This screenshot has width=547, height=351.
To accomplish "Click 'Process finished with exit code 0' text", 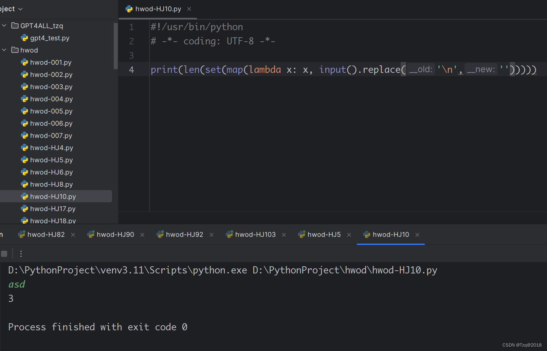I will tap(98, 327).
